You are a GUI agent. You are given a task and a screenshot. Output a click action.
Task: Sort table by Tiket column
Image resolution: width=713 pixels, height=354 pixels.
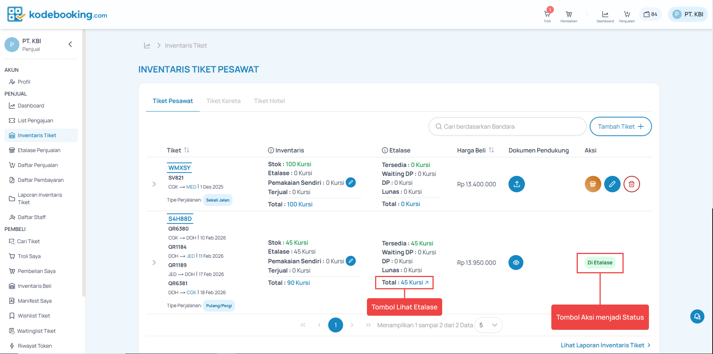(187, 150)
